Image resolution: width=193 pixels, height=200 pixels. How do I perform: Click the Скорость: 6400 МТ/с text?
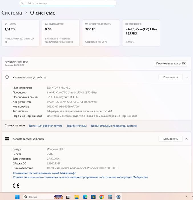(x=96, y=42)
